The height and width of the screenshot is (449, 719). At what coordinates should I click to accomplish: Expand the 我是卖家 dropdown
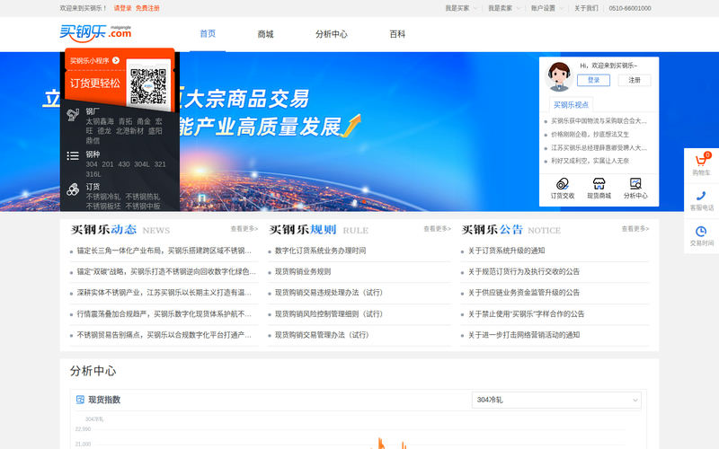click(x=503, y=8)
